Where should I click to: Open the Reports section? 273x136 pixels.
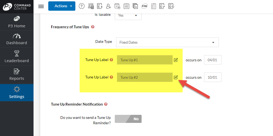pyautogui.click(x=17, y=75)
